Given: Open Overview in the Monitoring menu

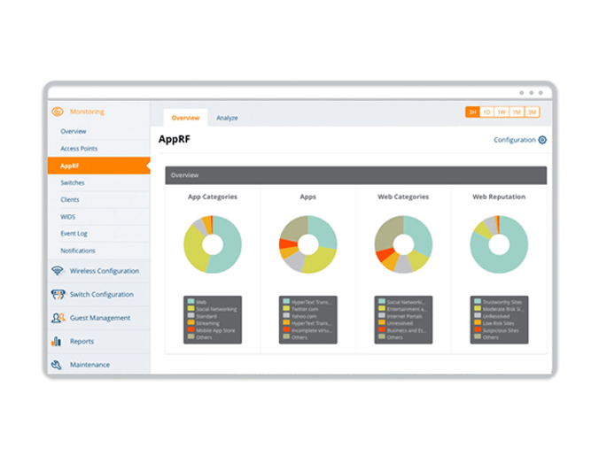Looking at the screenshot, I should (74, 131).
